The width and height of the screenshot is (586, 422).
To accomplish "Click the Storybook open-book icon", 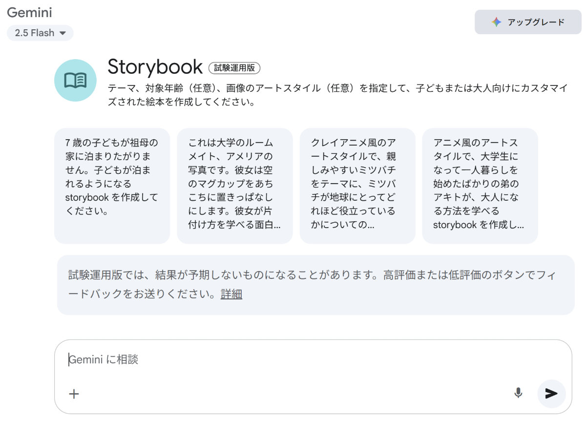I will tap(75, 81).
